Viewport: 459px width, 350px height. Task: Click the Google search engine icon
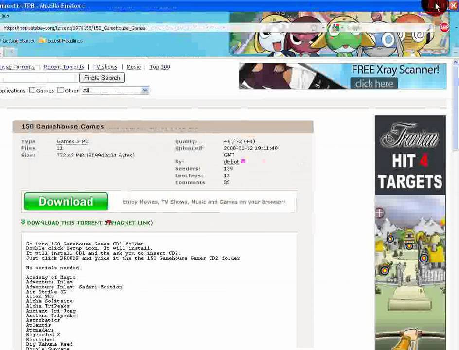(x=335, y=28)
